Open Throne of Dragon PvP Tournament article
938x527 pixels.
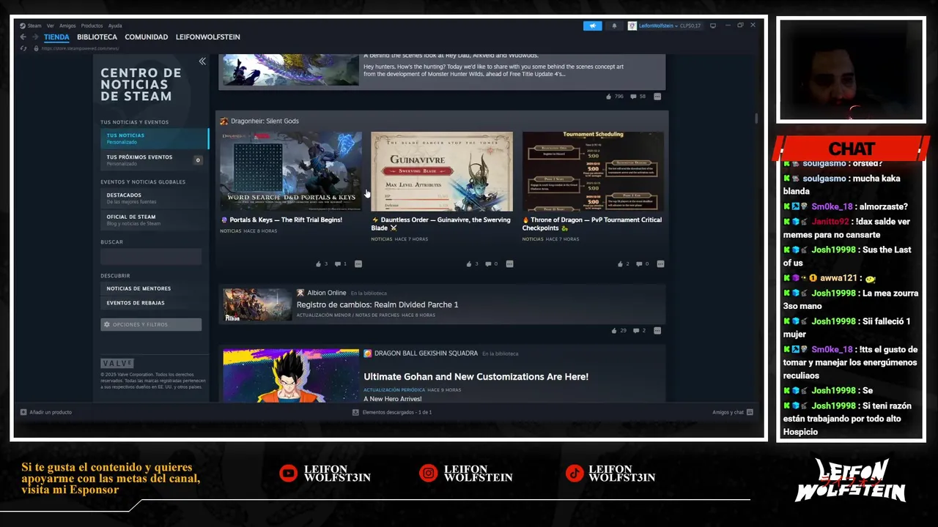pyautogui.click(x=592, y=224)
